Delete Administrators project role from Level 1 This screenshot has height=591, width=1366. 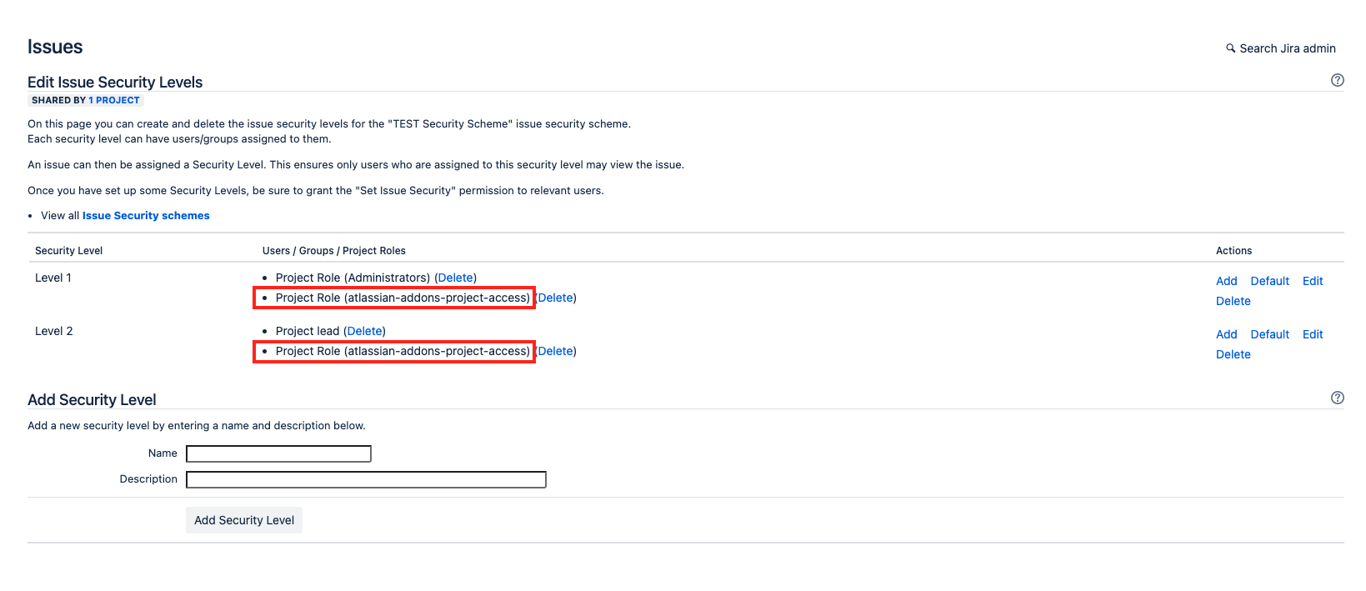click(456, 278)
